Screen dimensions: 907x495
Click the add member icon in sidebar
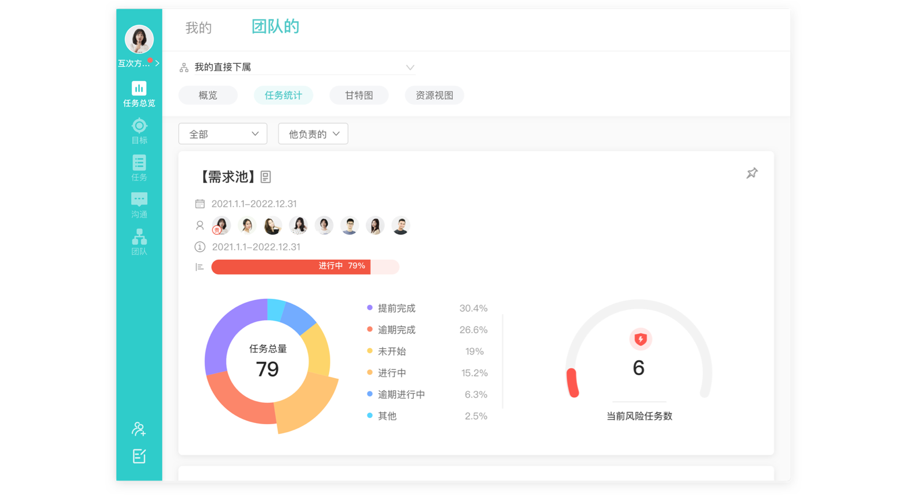(139, 429)
